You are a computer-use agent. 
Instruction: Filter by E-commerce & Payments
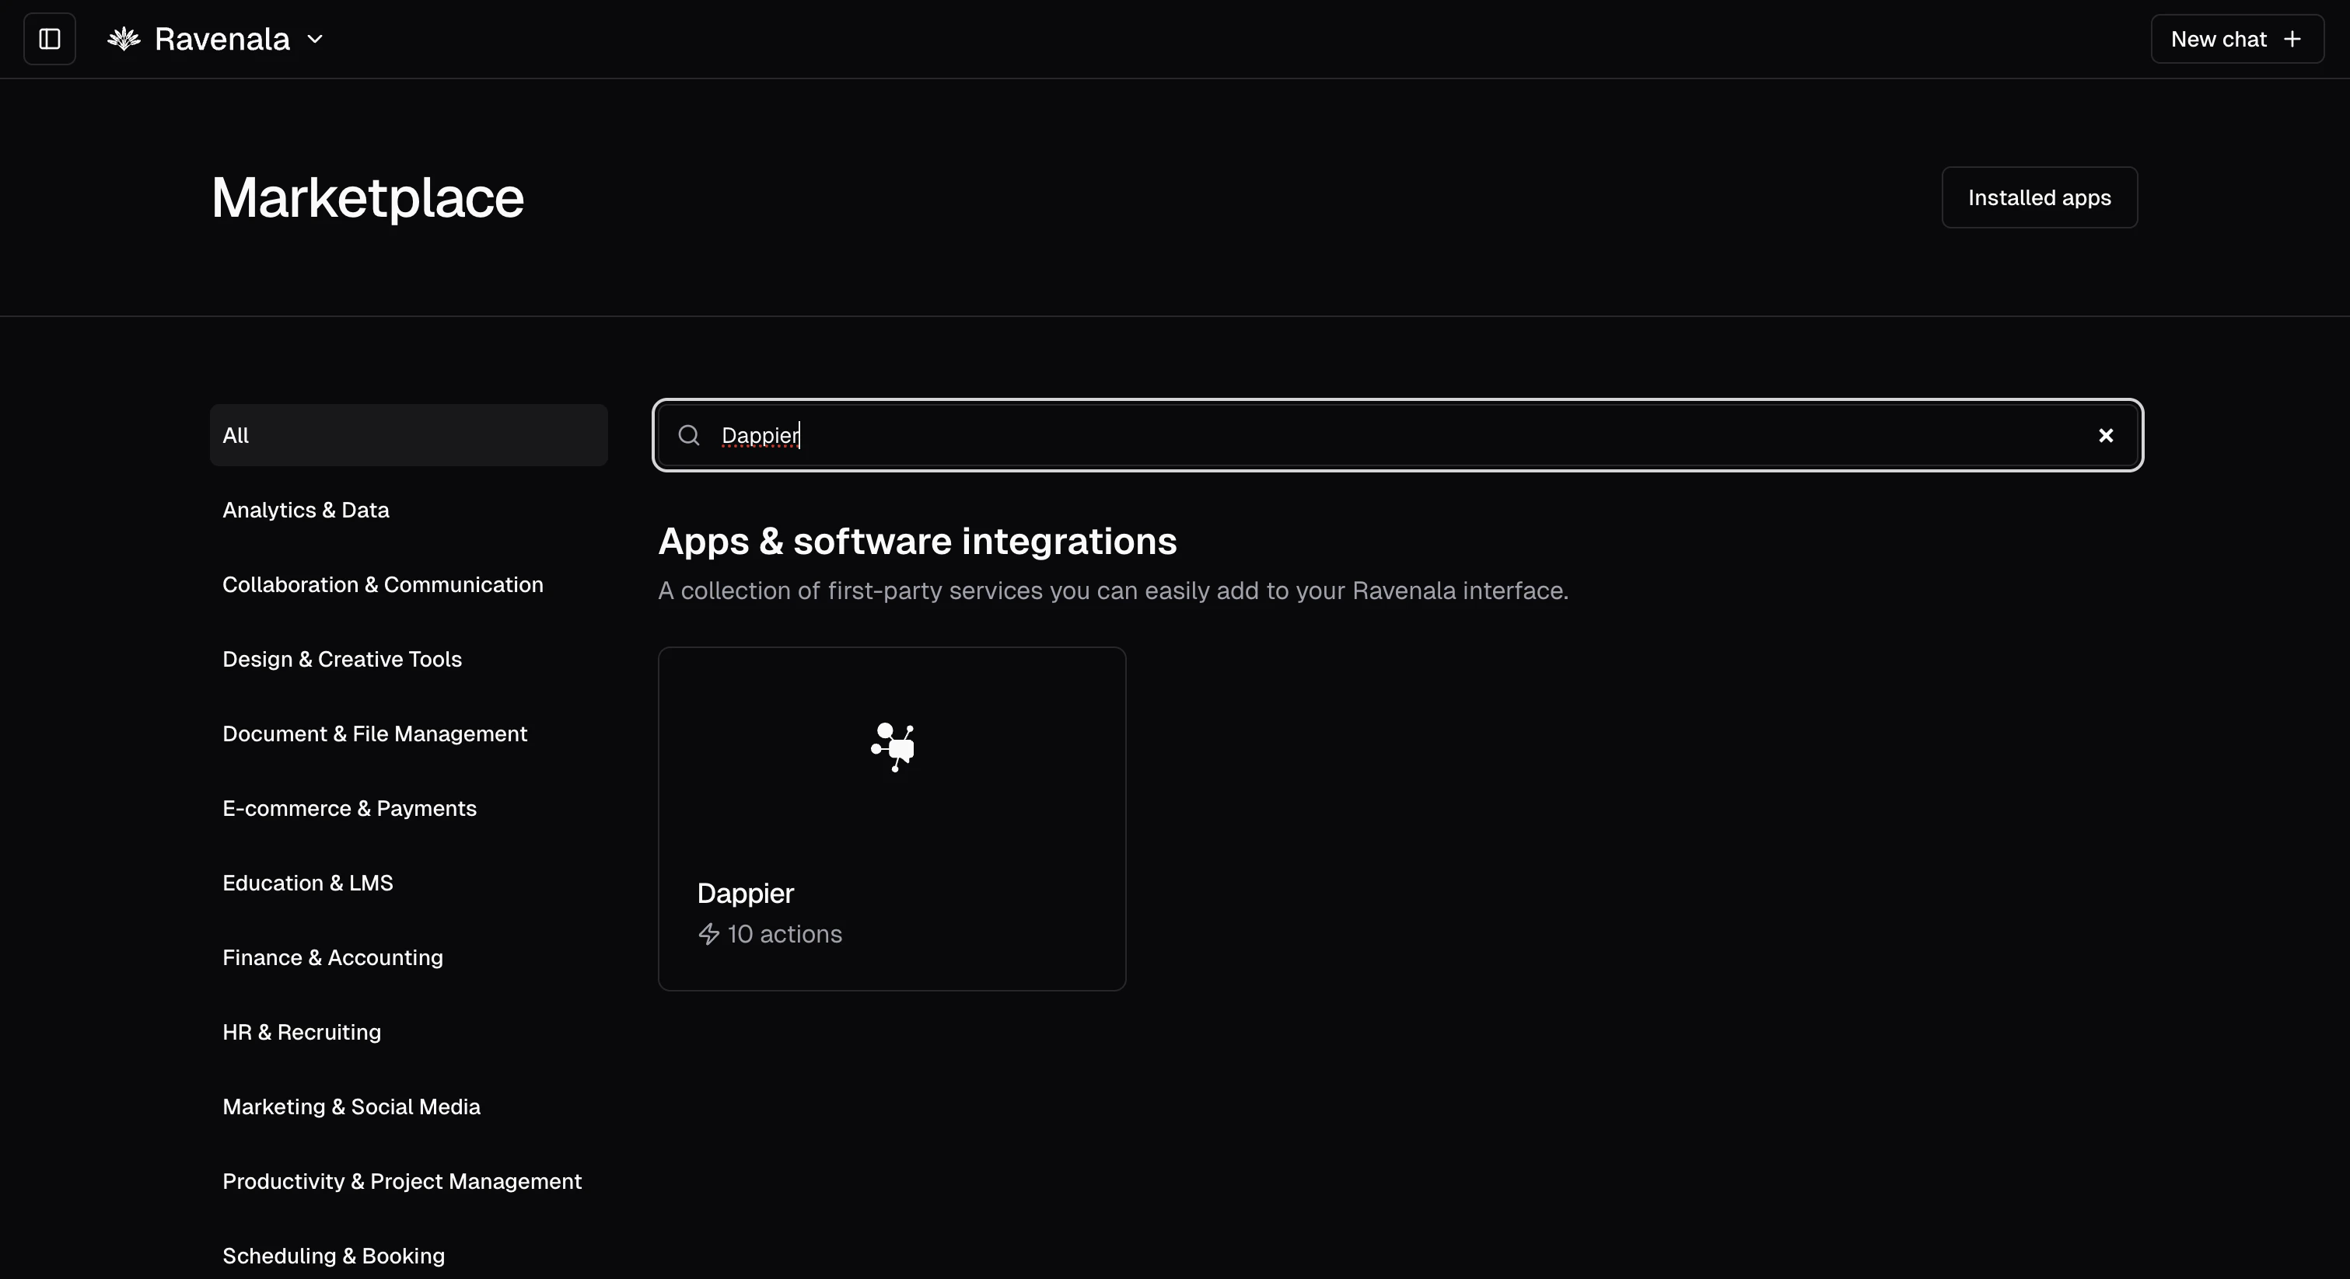(348, 810)
